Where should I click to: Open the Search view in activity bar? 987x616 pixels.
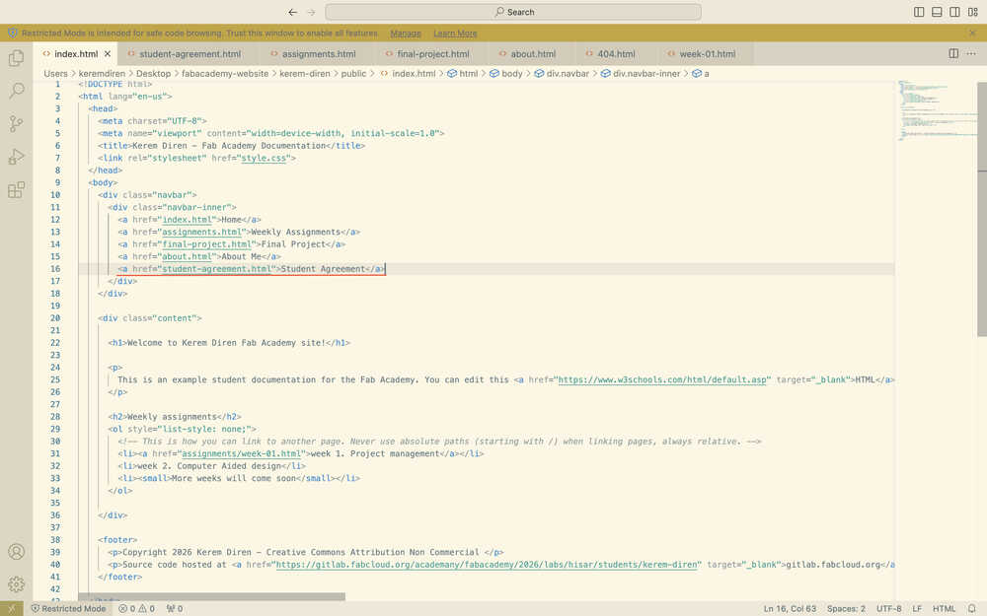pos(17,91)
